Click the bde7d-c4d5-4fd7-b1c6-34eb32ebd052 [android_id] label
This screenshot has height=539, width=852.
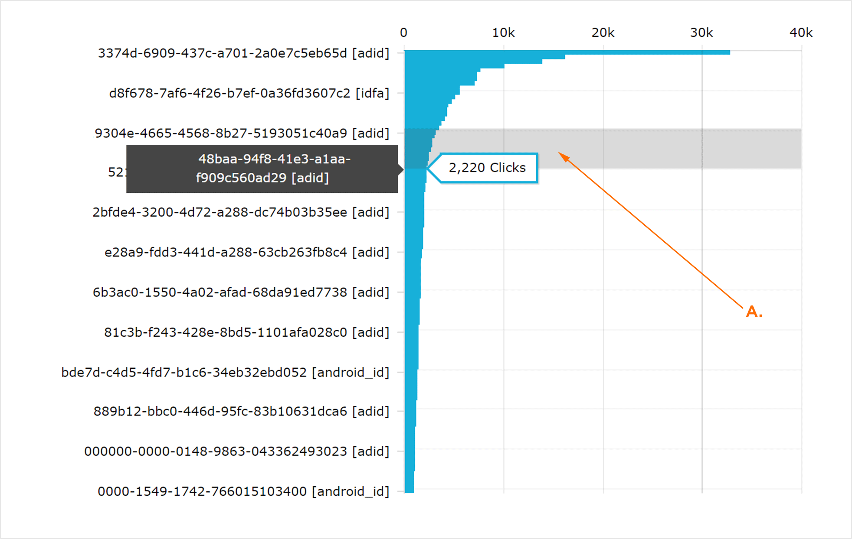[x=225, y=373]
